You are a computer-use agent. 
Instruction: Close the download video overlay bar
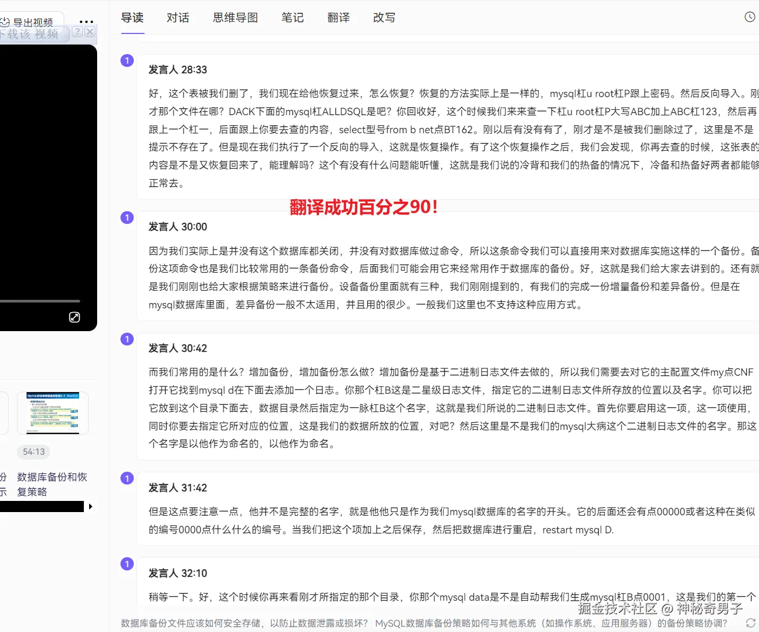click(90, 32)
